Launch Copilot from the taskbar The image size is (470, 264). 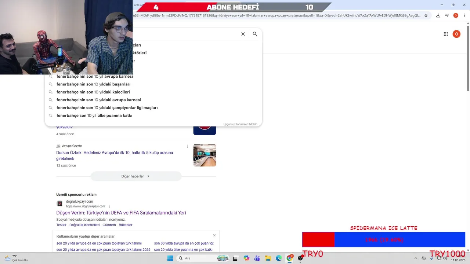(246, 258)
